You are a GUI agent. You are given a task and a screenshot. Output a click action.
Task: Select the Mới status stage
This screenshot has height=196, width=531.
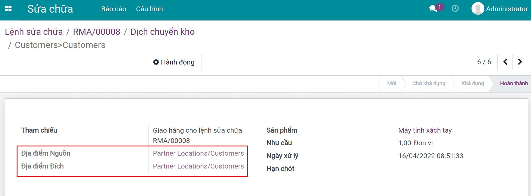tap(392, 83)
